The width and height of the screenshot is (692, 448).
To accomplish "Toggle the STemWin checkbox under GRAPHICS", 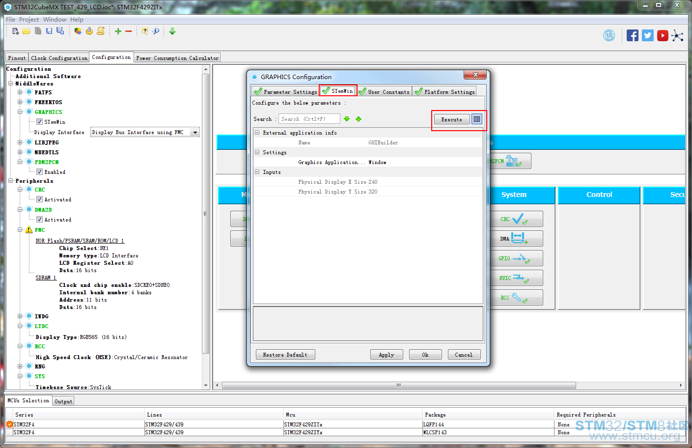I will [x=39, y=122].
